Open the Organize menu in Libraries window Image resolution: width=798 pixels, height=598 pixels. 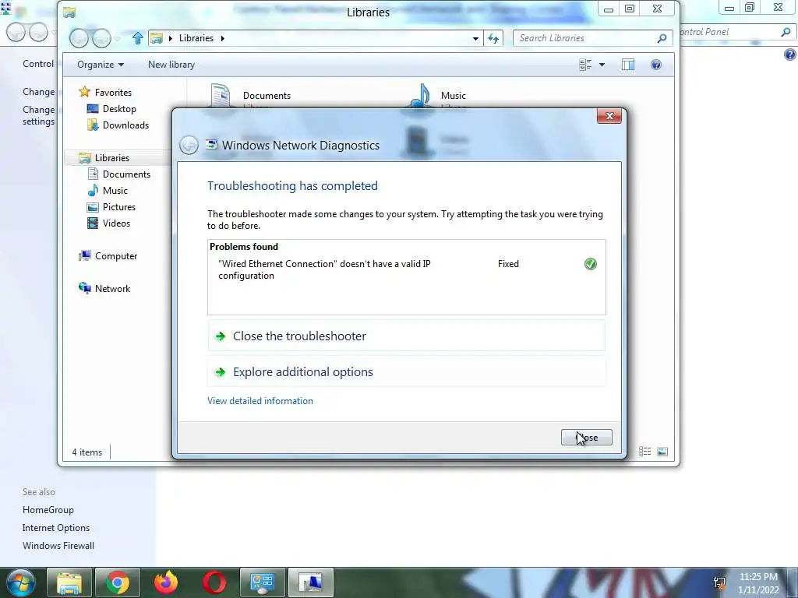coord(101,65)
